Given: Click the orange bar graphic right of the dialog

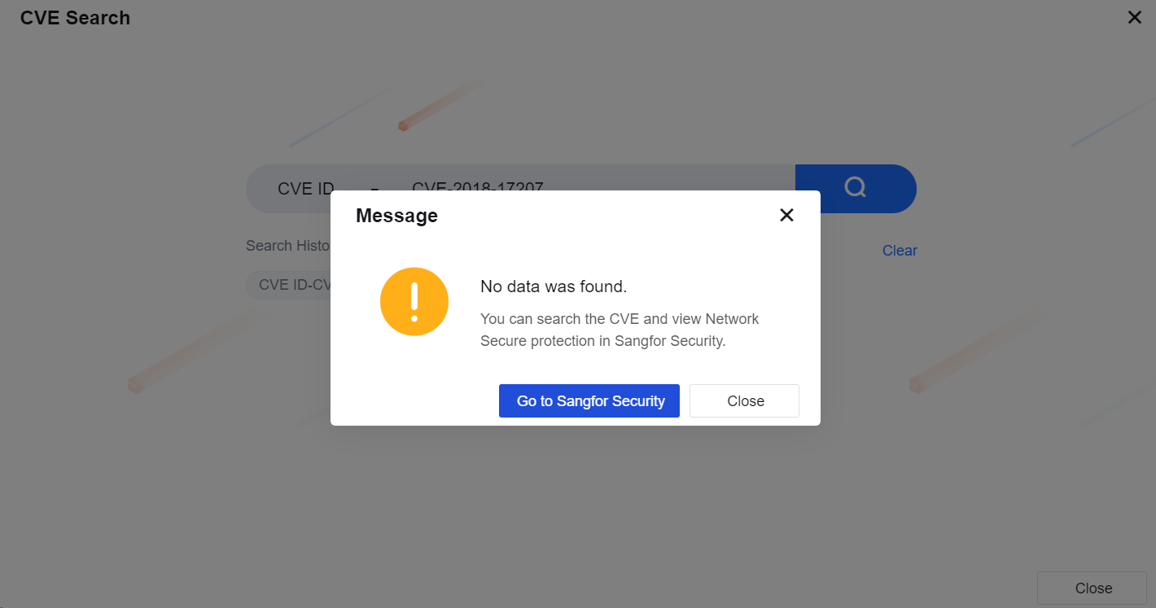Looking at the screenshot, I should point(974,352).
